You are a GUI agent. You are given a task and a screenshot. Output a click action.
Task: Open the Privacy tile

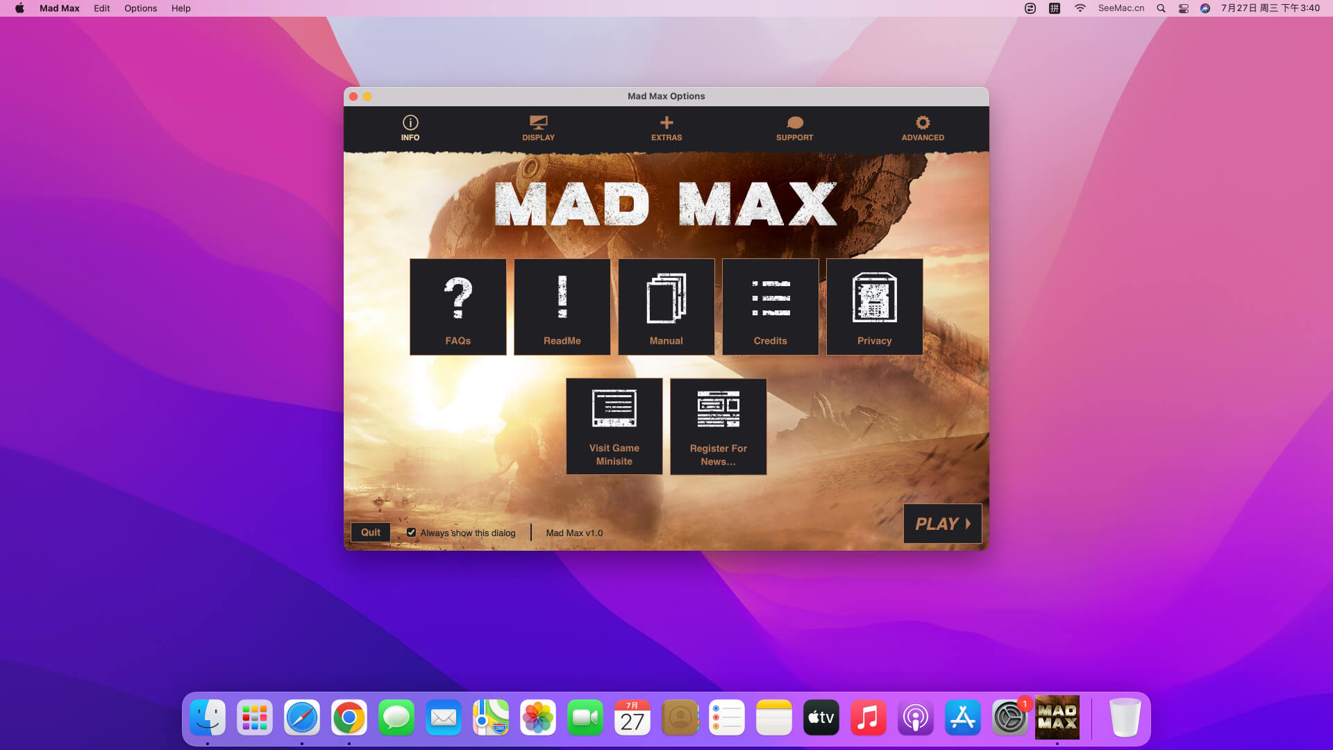coord(875,307)
